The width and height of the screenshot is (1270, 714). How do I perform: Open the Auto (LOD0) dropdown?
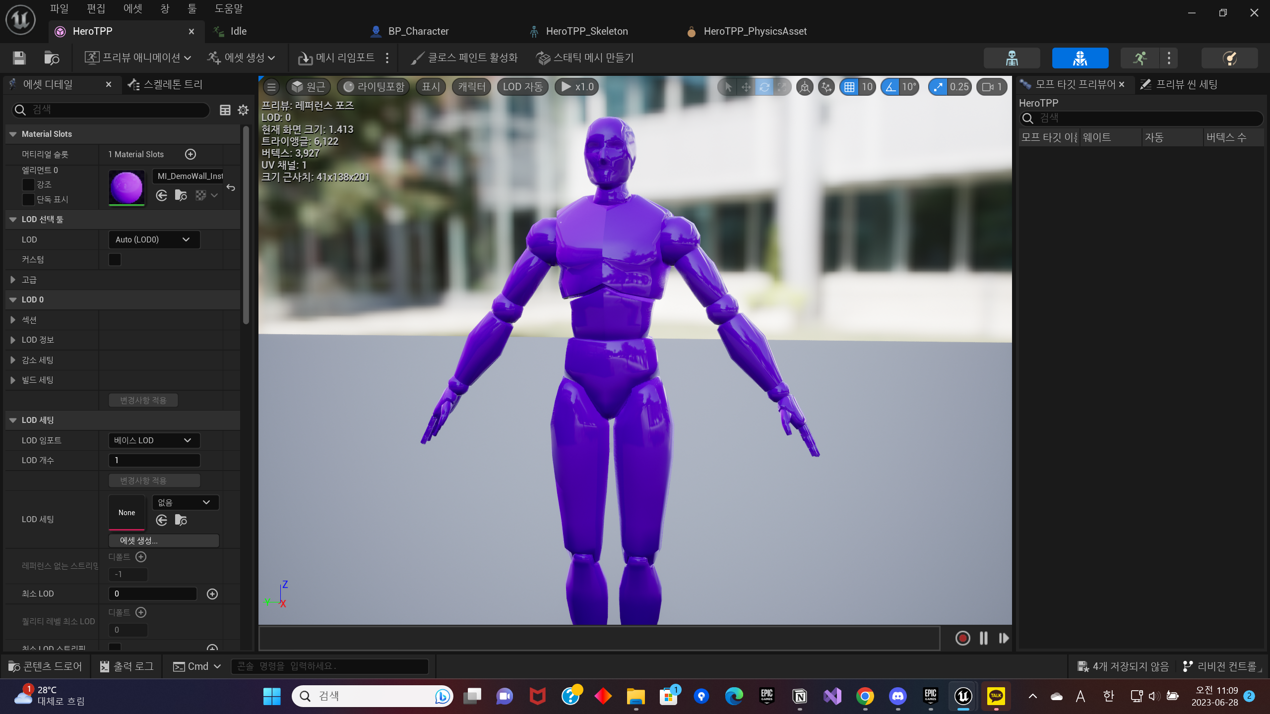tap(154, 239)
